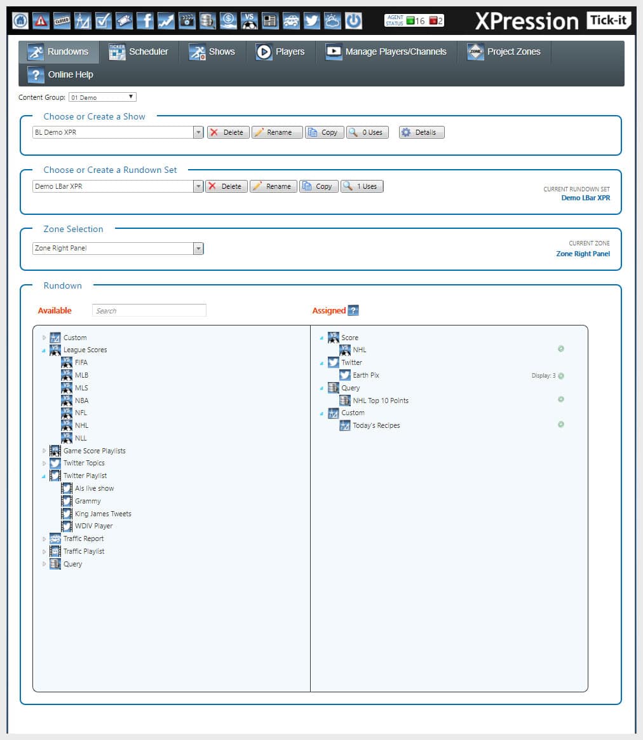Image resolution: width=643 pixels, height=740 pixels.
Task: Open the Home icon in top toolbar
Action: (20, 21)
